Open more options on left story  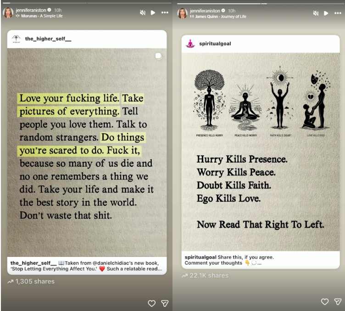tap(165, 12)
